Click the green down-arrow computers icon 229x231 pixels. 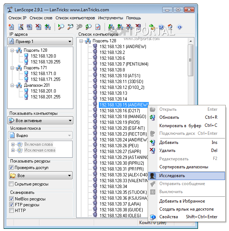(x=111, y=27)
